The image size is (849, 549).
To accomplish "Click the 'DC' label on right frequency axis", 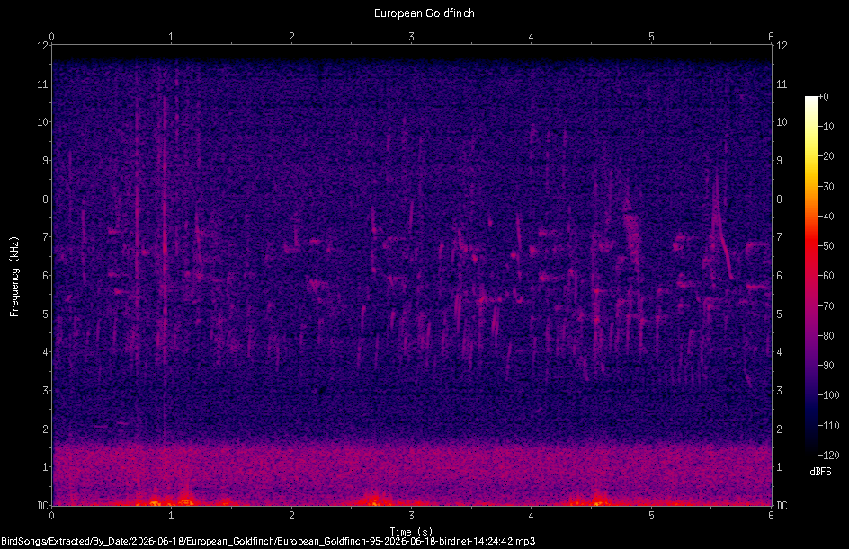I will point(782,506).
